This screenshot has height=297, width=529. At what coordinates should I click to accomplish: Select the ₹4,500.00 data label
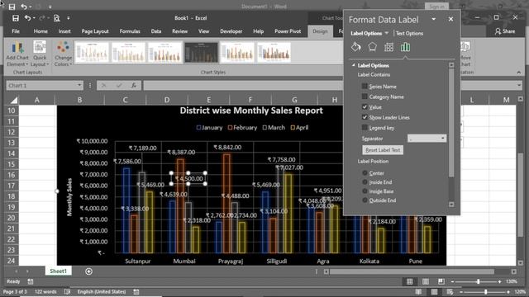(188, 178)
